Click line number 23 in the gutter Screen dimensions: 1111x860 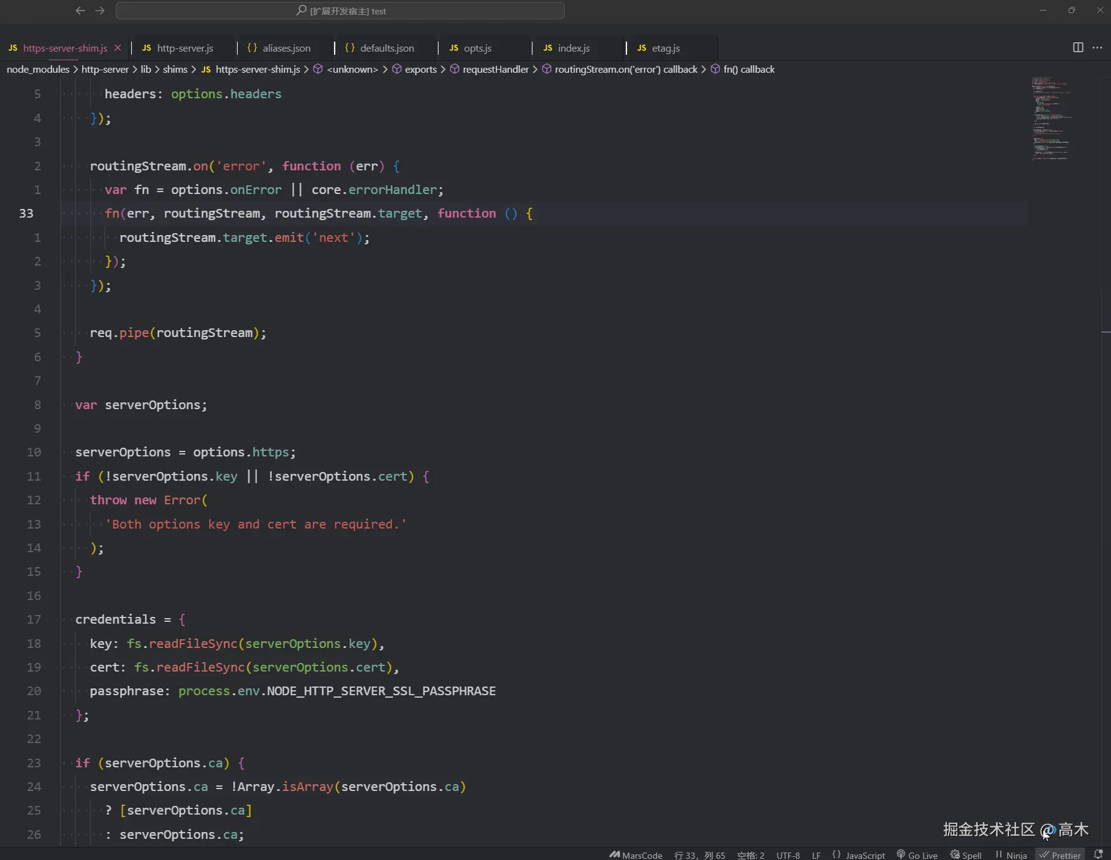click(34, 763)
